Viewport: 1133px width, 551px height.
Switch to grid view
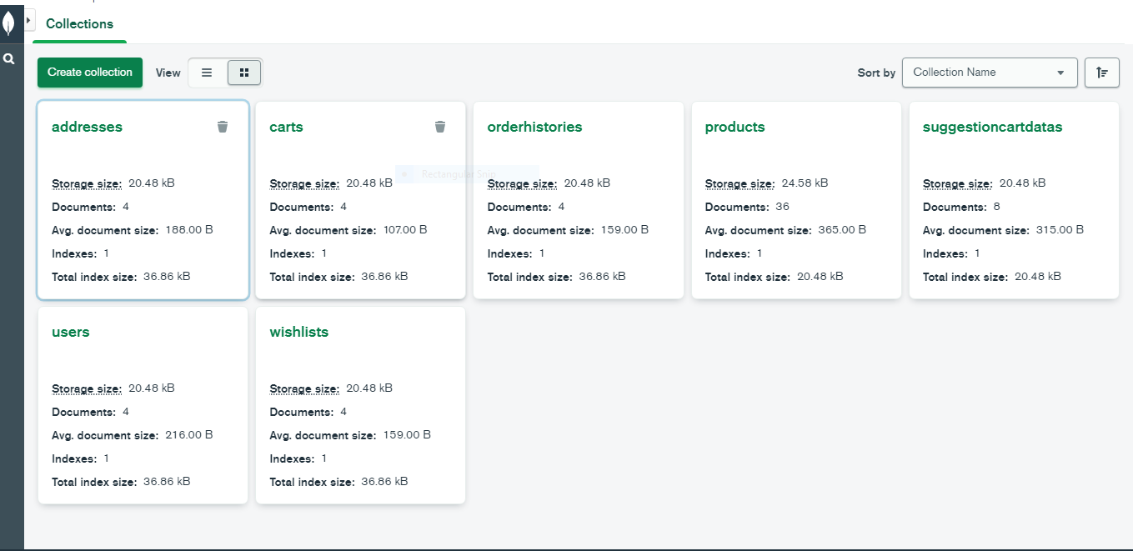pos(244,73)
